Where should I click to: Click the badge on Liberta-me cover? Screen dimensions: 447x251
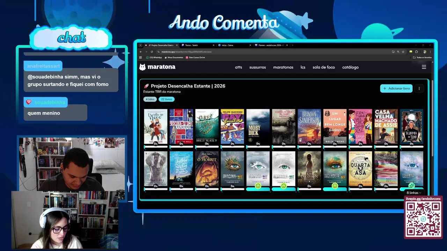[x=411, y=186]
